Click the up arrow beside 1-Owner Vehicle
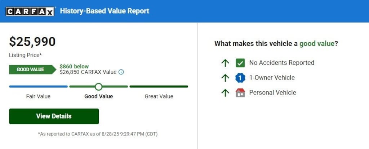This screenshot has height=149, width=369. pyautogui.click(x=225, y=78)
